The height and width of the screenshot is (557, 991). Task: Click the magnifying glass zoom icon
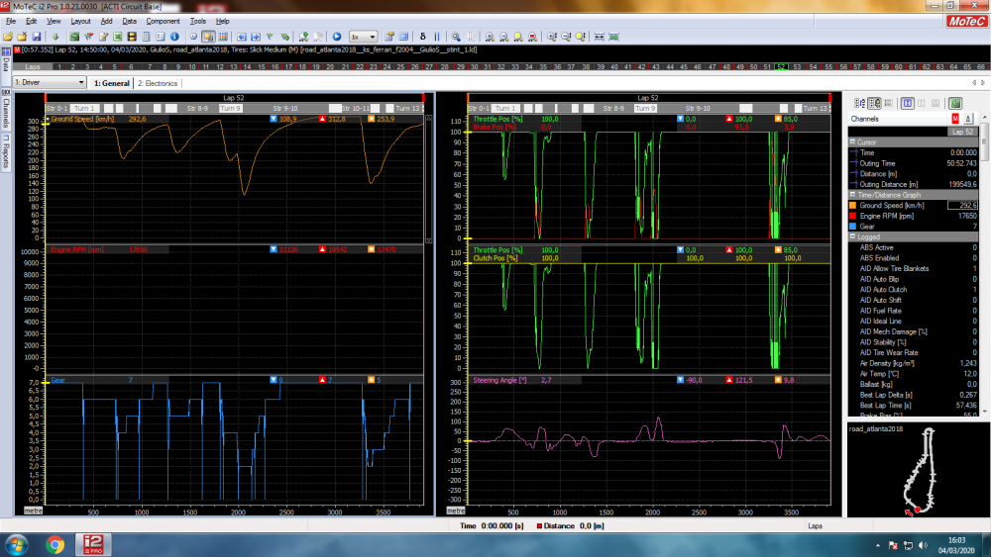(x=456, y=37)
